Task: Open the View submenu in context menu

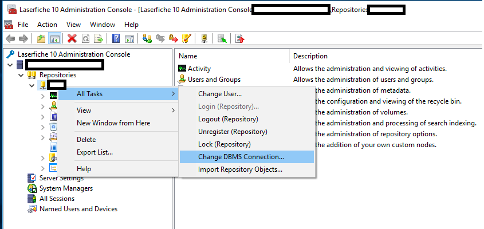Action: (118, 110)
